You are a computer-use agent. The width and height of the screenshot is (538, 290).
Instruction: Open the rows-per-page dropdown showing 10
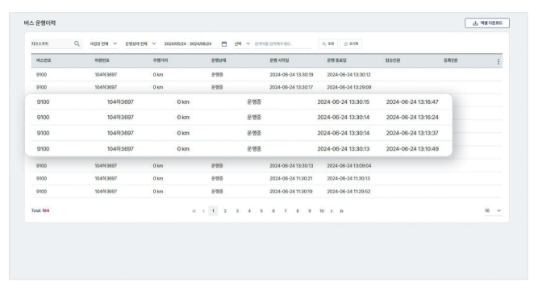[x=493, y=210]
